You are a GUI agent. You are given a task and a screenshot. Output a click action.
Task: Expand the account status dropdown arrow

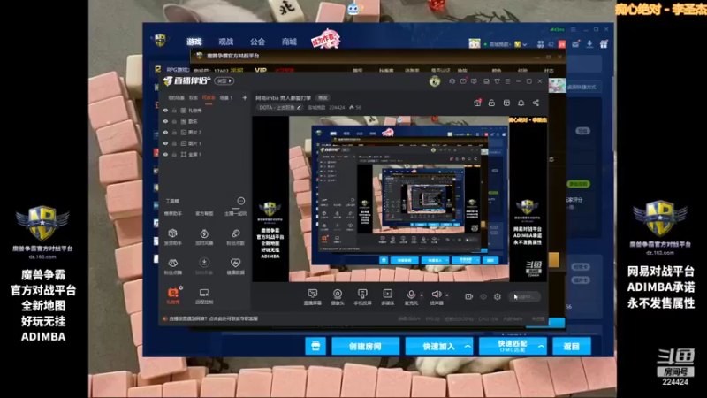(525, 44)
